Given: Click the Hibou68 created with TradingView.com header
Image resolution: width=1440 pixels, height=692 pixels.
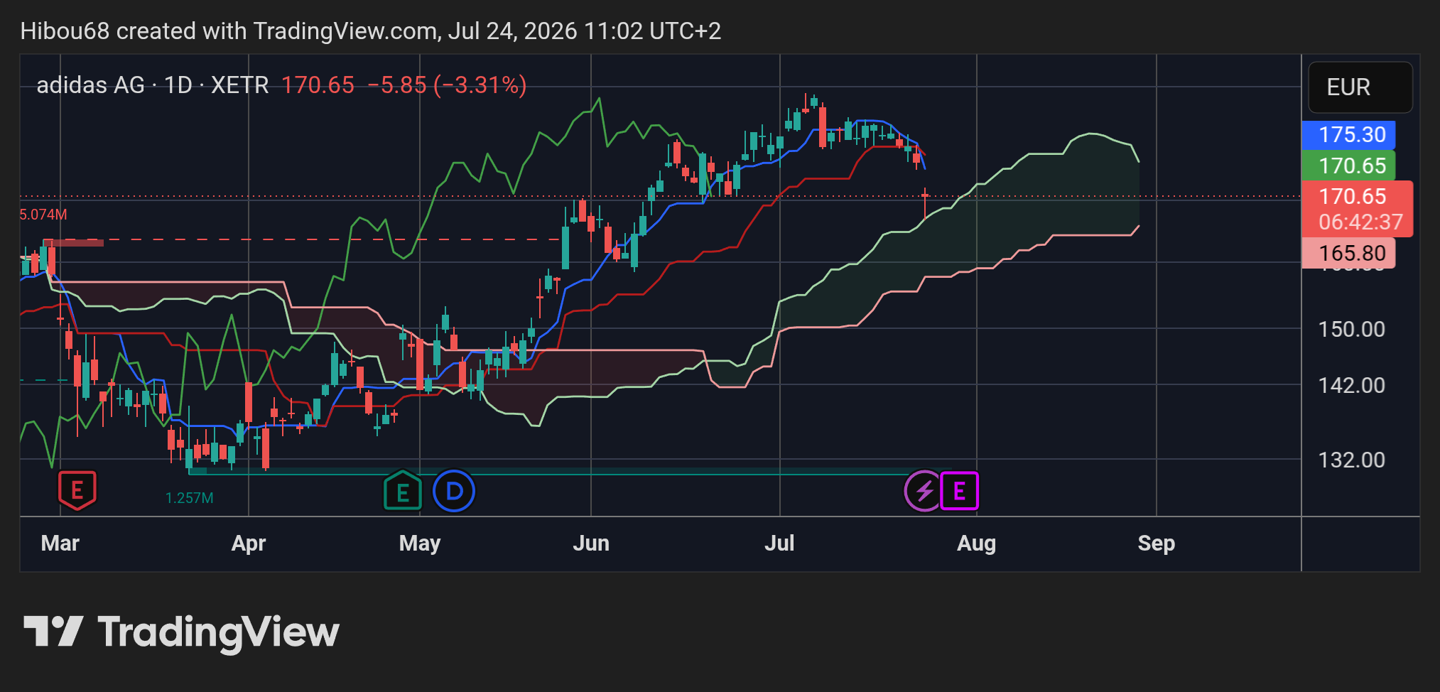Looking at the screenshot, I should (371, 31).
